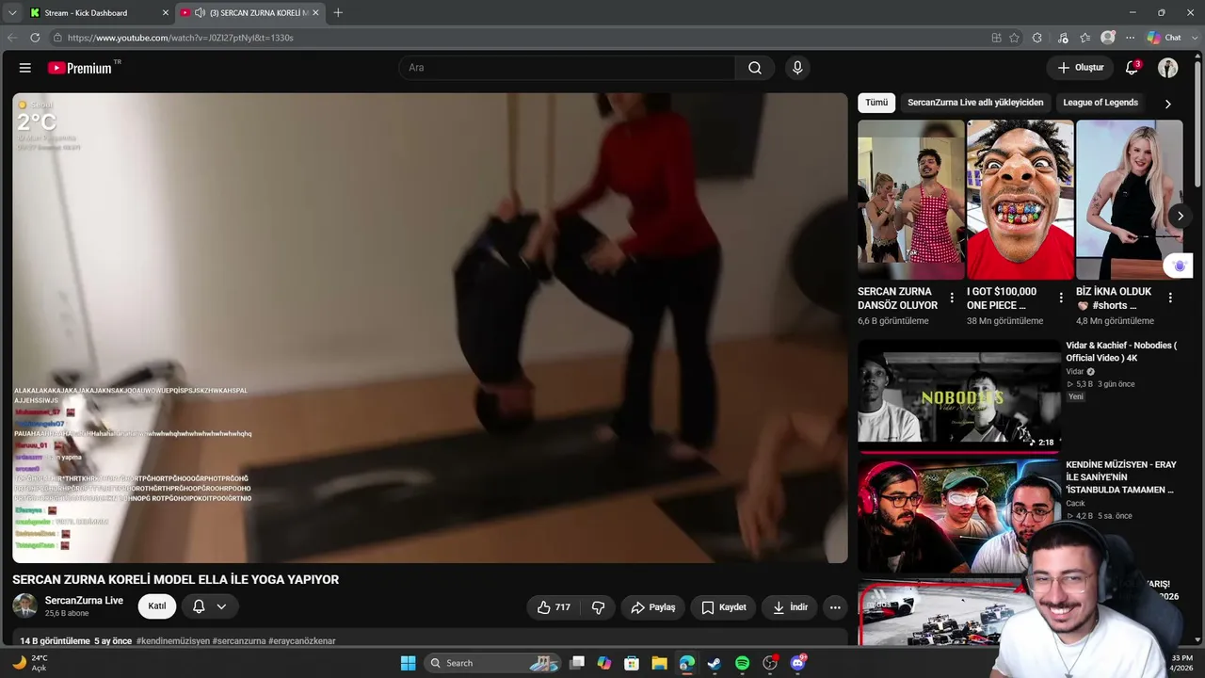Open the #kendinemüzisyen hashtag
1205x678 pixels.
click(172, 641)
